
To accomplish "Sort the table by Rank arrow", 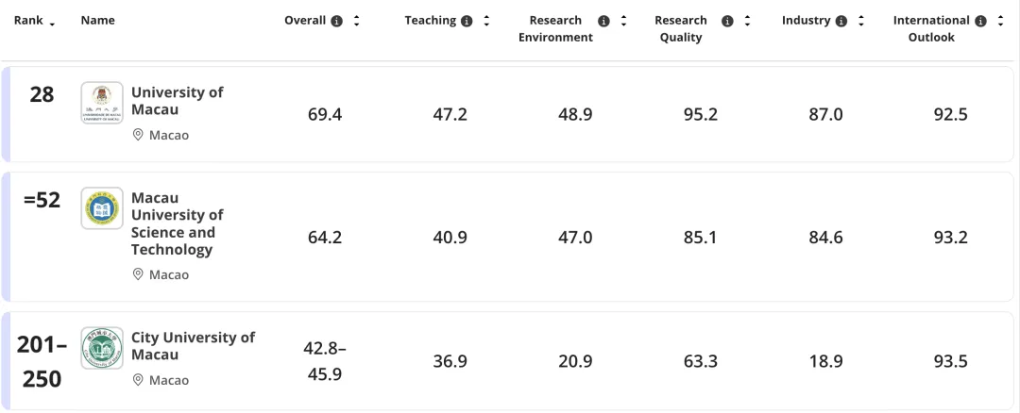I will coord(51,23).
